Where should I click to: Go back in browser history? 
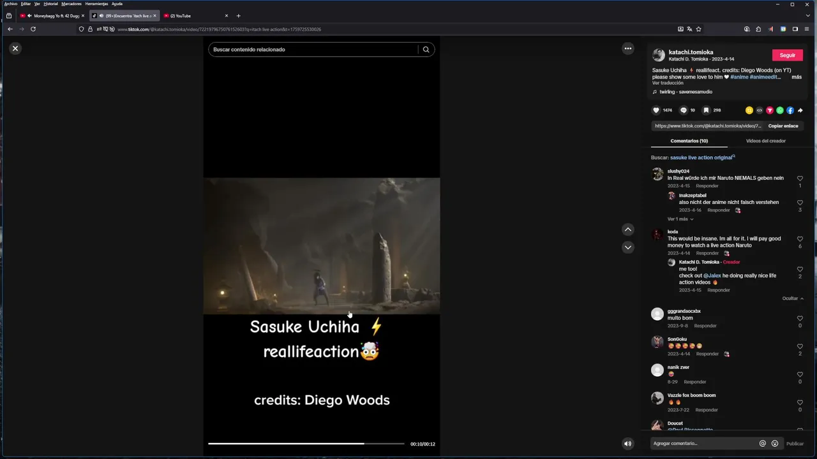click(x=10, y=29)
